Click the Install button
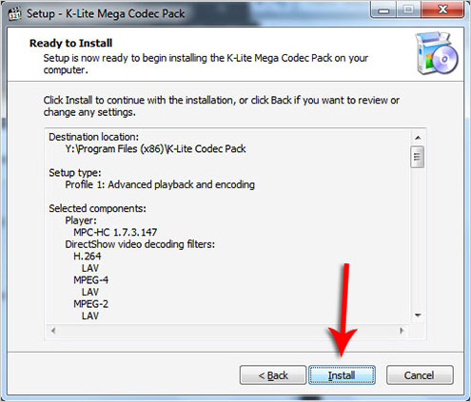471x402 pixels. 342,375
